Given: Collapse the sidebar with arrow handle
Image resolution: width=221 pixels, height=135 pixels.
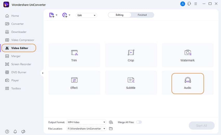Looking at the screenshot, I should (x=43, y=73).
